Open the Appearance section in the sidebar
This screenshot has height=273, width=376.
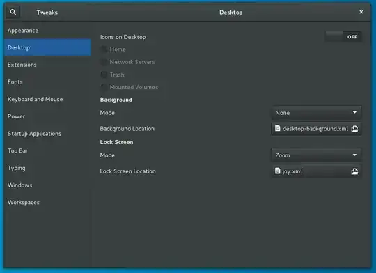point(47,31)
